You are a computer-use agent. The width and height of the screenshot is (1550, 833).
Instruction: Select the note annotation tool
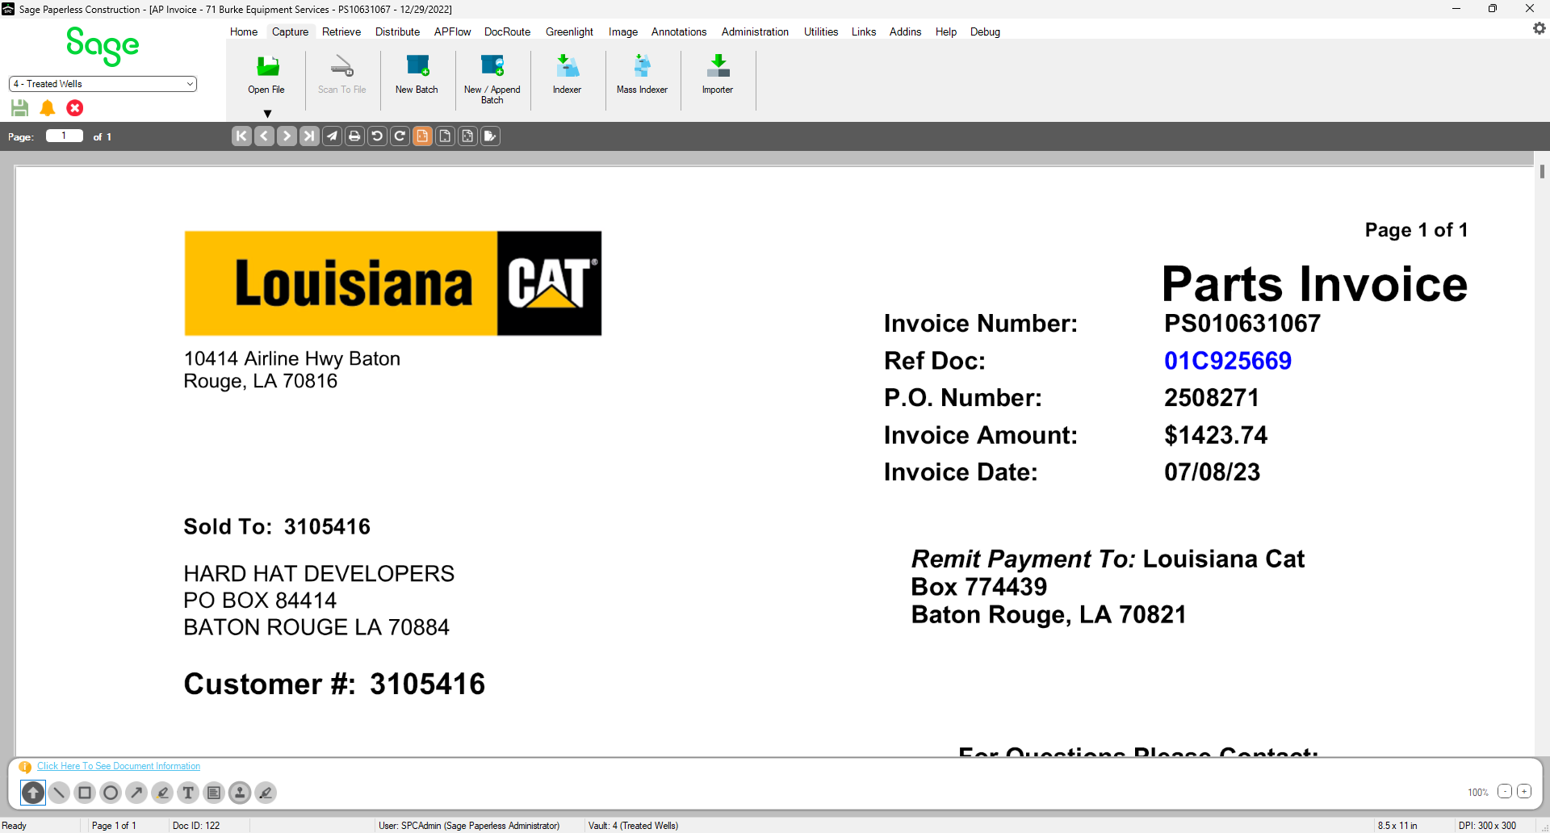pyautogui.click(x=214, y=793)
